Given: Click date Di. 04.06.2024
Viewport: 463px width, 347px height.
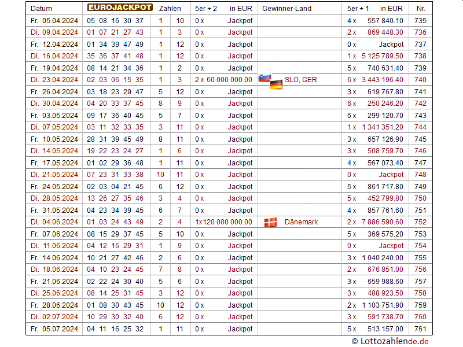Looking at the screenshot, I should [54, 222].
